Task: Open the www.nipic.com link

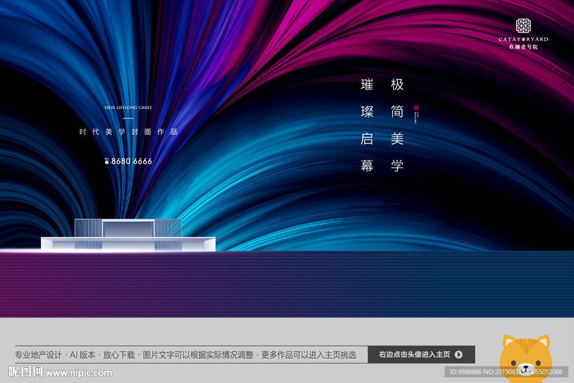Action: [79, 372]
